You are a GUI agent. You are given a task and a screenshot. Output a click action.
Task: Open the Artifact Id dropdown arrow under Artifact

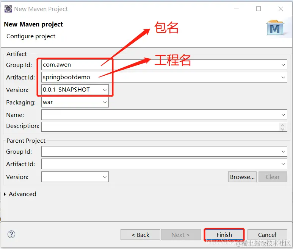283,77
